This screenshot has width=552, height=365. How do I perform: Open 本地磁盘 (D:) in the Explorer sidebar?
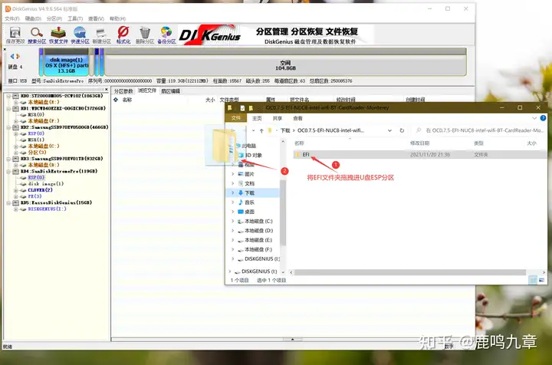(258, 231)
